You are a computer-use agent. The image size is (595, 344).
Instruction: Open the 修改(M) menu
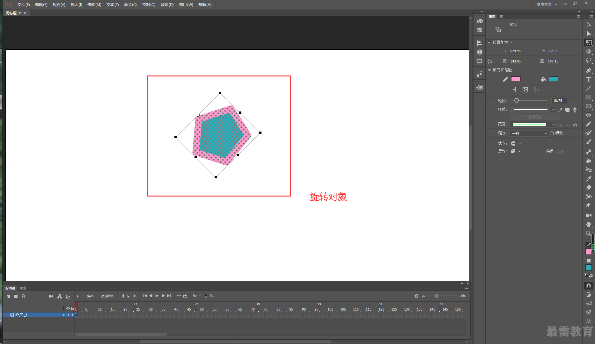pos(94,4)
